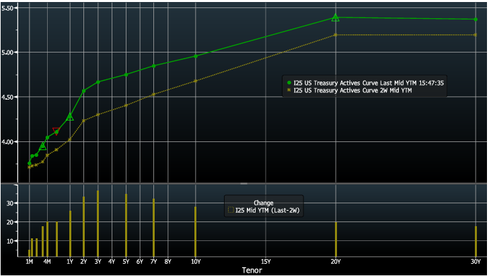489x276 pixels.
Task: Click the '4.50' yield axis label
Action: [x=7, y=98]
